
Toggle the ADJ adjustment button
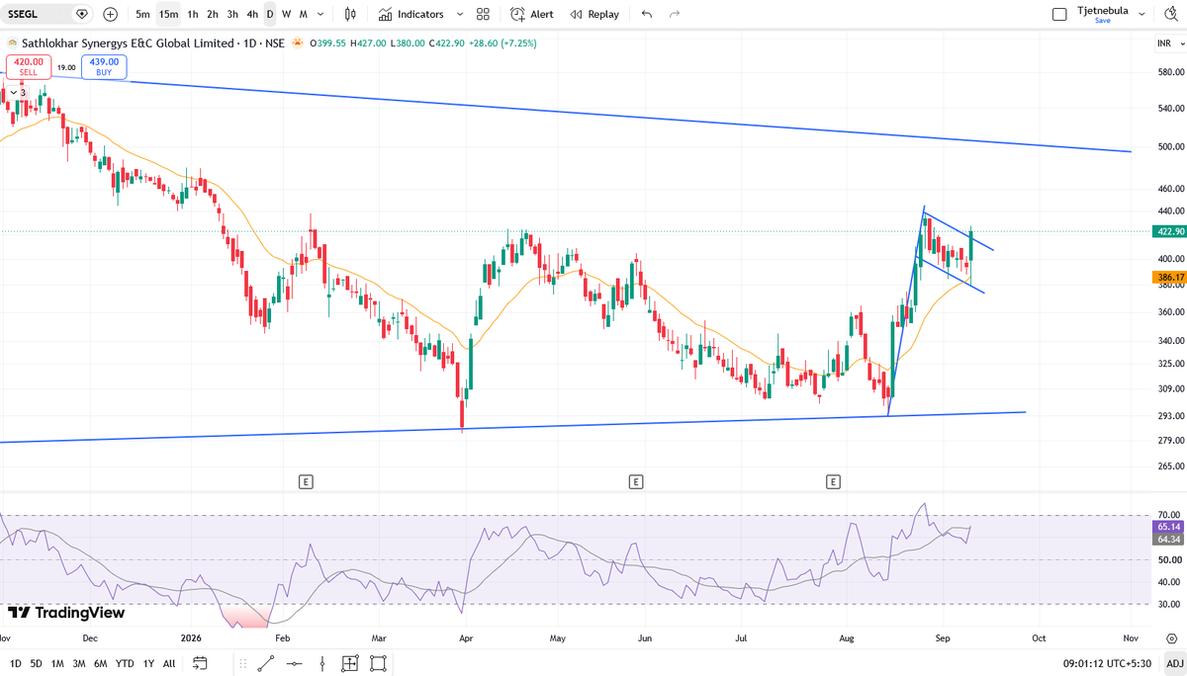tap(1174, 663)
